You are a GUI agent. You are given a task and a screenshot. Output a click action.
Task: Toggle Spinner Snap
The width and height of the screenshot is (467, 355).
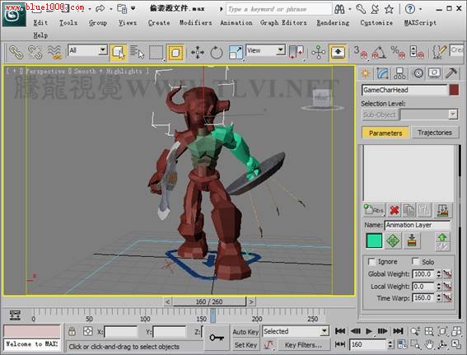point(417,53)
